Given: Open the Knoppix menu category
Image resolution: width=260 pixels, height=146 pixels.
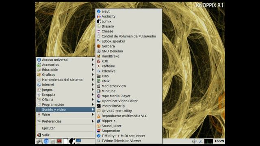Looking at the screenshot, I should pyautogui.click(x=65, y=94).
